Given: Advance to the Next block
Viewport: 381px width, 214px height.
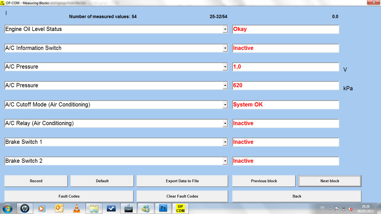Looking at the screenshot, I should [330, 181].
